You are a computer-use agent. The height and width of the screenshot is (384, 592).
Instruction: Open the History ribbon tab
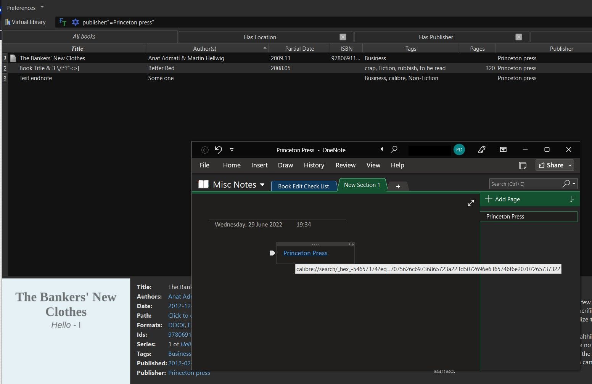pos(314,165)
